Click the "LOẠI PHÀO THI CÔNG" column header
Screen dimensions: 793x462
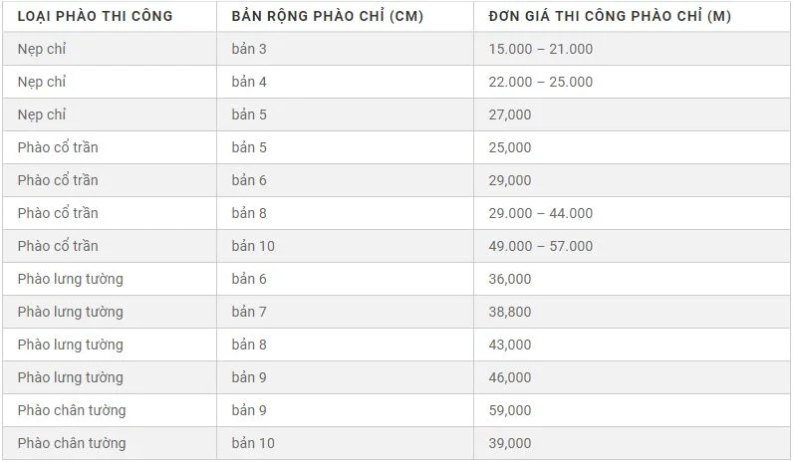click(x=95, y=16)
